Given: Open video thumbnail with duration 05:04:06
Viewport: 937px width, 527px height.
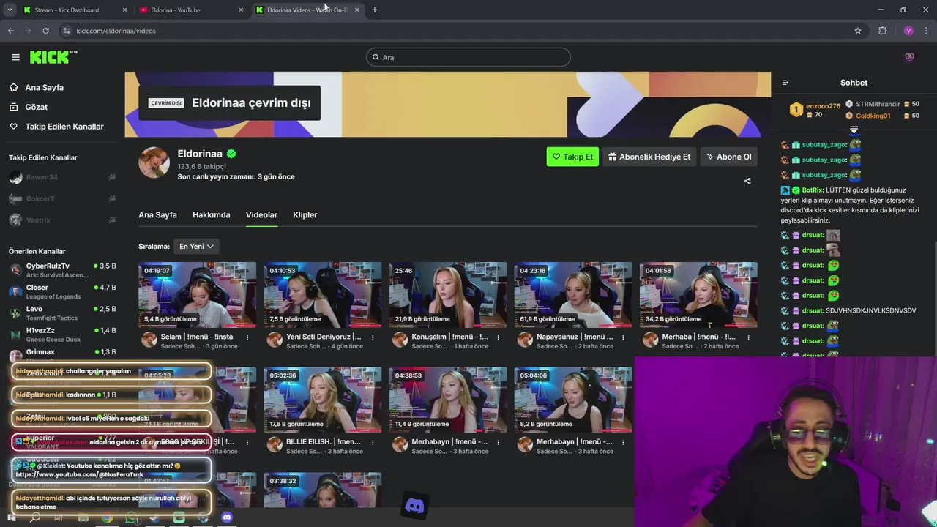Looking at the screenshot, I should (x=573, y=400).
